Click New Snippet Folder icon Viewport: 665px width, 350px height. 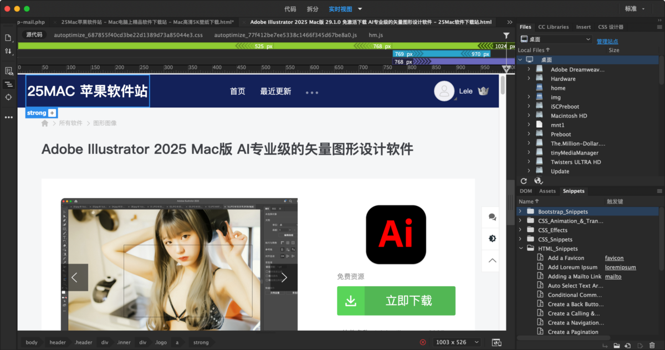pyautogui.click(x=616, y=346)
